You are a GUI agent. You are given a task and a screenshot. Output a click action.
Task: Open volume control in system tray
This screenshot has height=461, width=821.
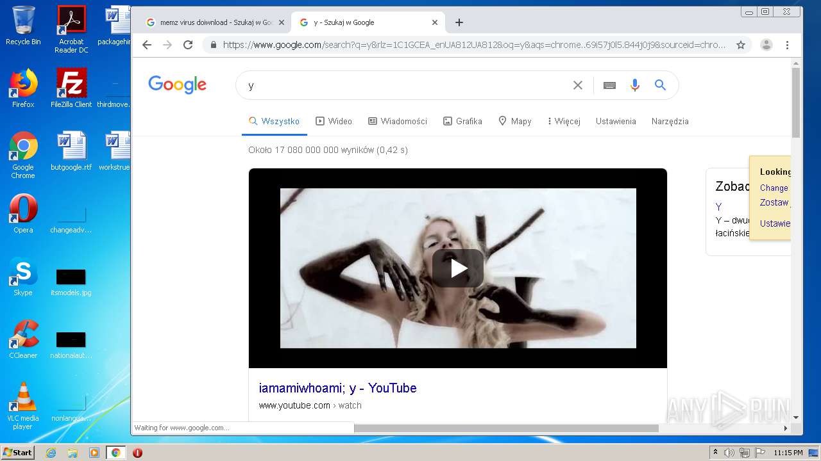(729, 453)
